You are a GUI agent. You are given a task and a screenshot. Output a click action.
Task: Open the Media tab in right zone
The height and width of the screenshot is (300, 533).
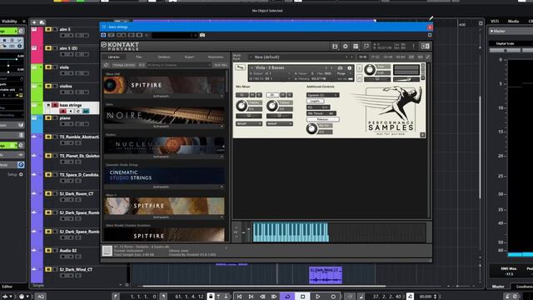[x=513, y=22]
